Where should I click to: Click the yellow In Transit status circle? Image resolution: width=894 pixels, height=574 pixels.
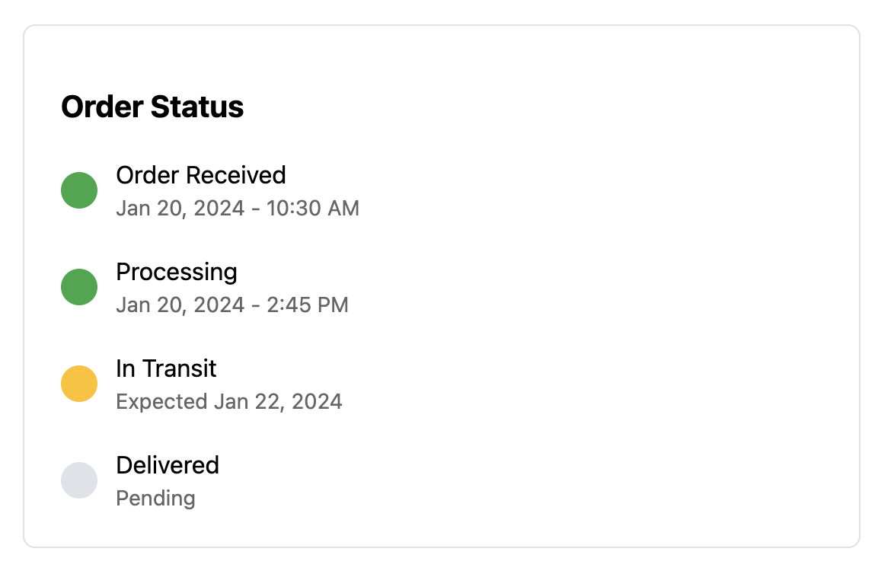click(x=79, y=384)
